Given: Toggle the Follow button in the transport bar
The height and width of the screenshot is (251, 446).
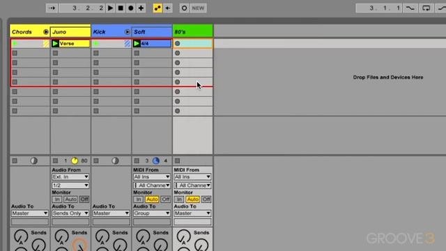Looking at the screenshot, I should pyautogui.click(x=52, y=8).
